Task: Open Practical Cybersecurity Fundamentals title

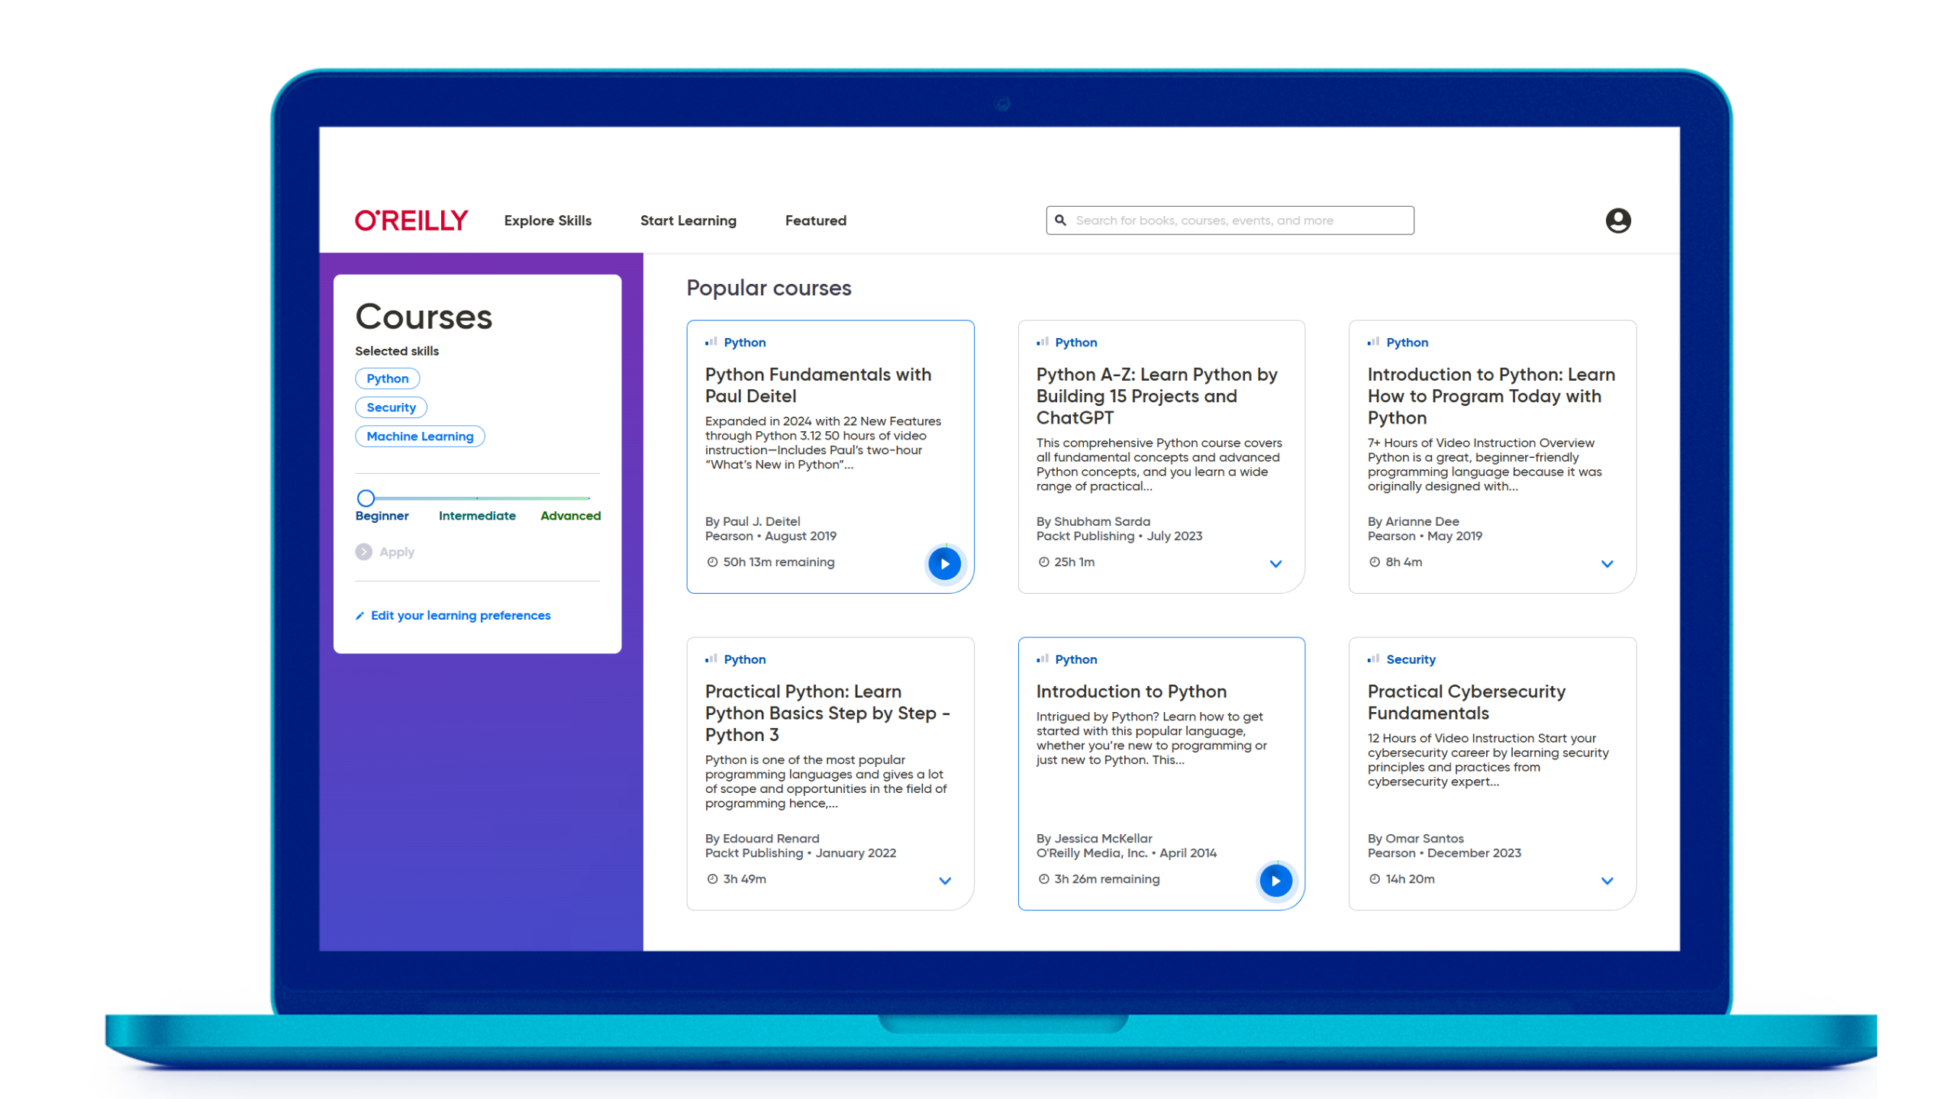Action: [1465, 702]
